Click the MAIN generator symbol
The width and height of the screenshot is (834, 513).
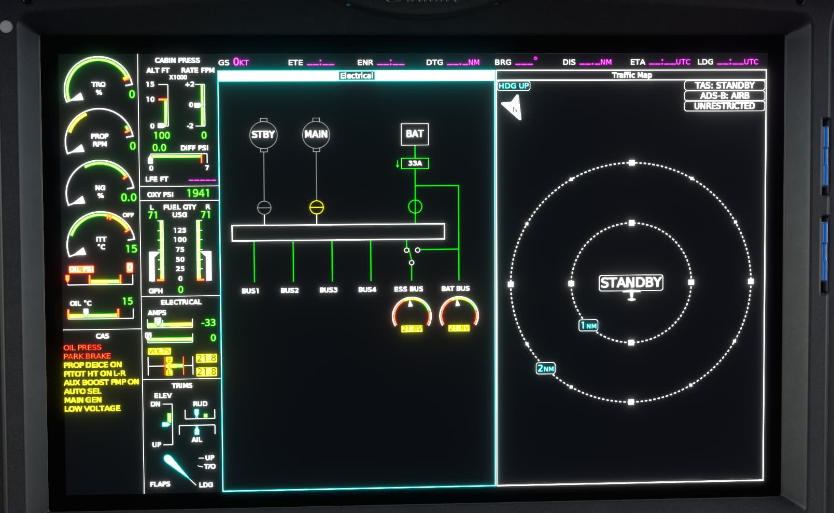[x=316, y=134]
